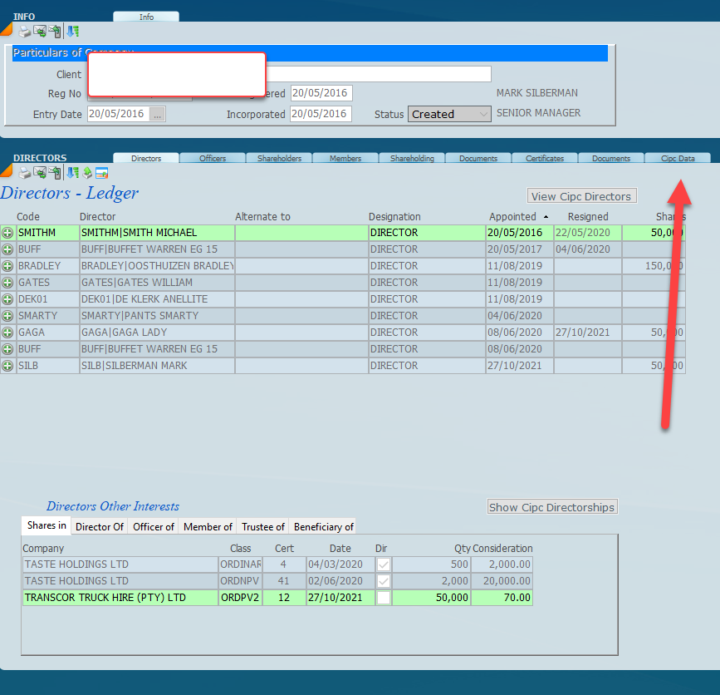Image resolution: width=720 pixels, height=695 pixels.
Task: Click the printer icon in the INFO toolbar
Action: point(25,32)
